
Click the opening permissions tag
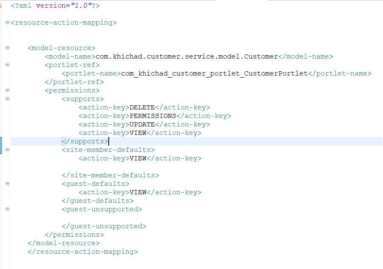(72, 90)
